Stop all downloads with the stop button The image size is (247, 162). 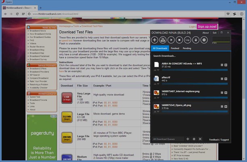coord(179,40)
